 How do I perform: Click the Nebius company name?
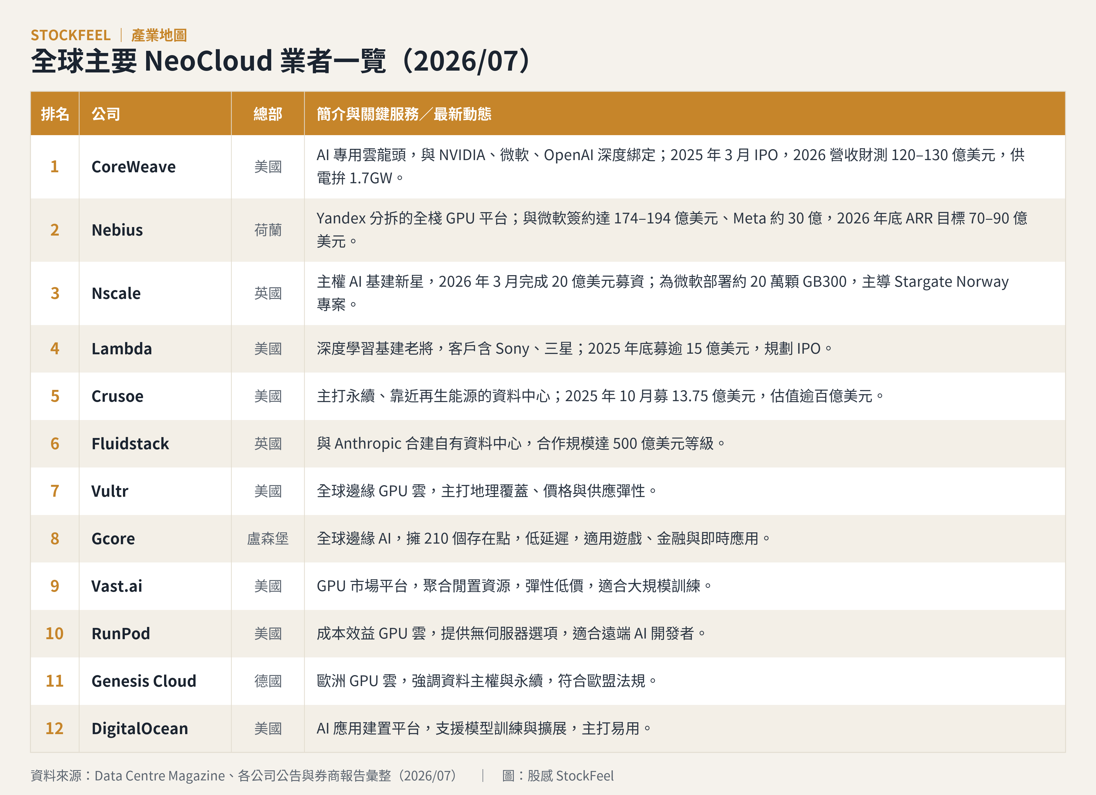pos(117,230)
